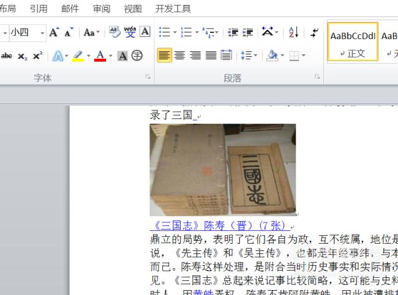The image size is (398, 295).
Task: Click the Clear Formatting eraser icon
Action: tap(115, 32)
